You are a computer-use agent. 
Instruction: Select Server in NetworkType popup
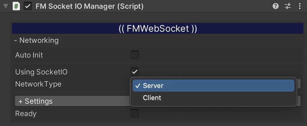pyautogui.click(x=213, y=86)
